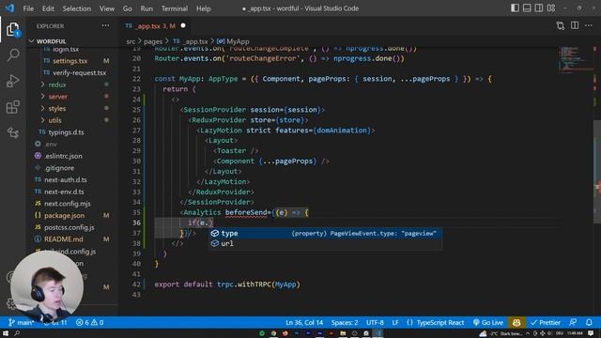Open the Explorer view in activity bar
601x338 pixels.
12,29
